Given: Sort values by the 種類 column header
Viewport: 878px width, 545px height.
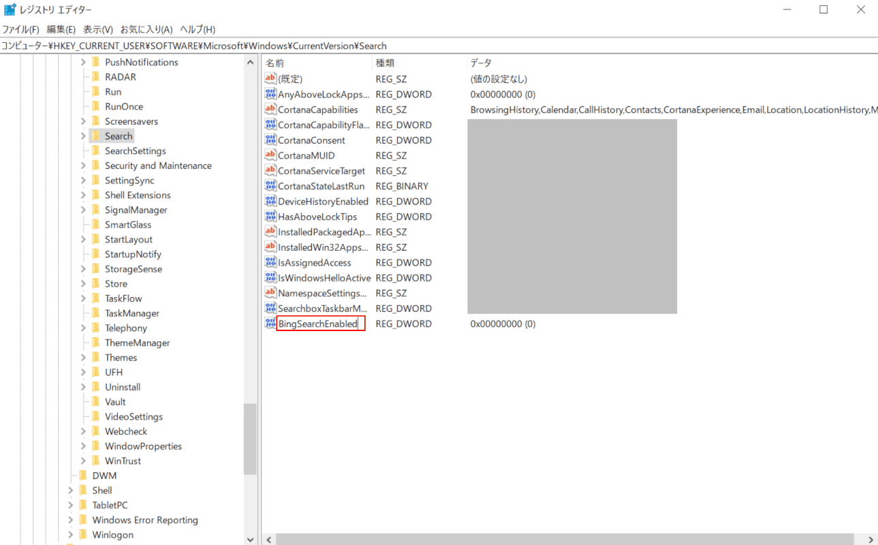Looking at the screenshot, I should (419, 63).
